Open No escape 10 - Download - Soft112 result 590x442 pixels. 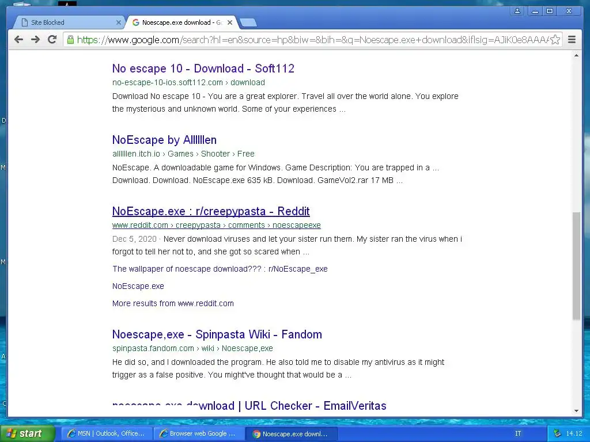point(203,68)
